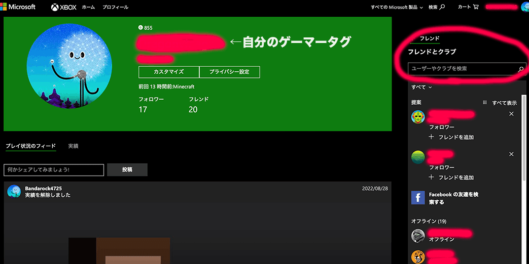
Task: Open the カート shopping cart
Action: (x=468, y=7)
